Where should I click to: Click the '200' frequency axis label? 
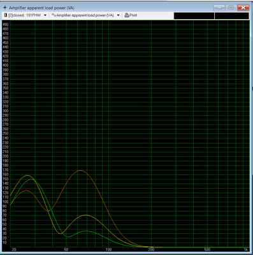[151, 250]
